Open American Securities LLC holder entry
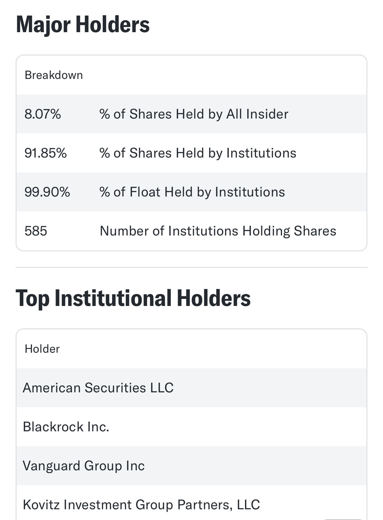The height and width of the screenshot is (520, 383). 98,388
